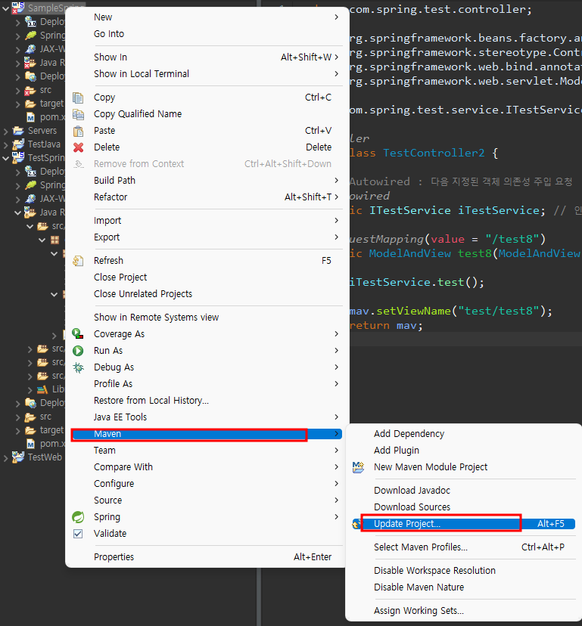Expand the TestJava project node
The height and width of the screenshot is (626, 582).
(5, 144)
